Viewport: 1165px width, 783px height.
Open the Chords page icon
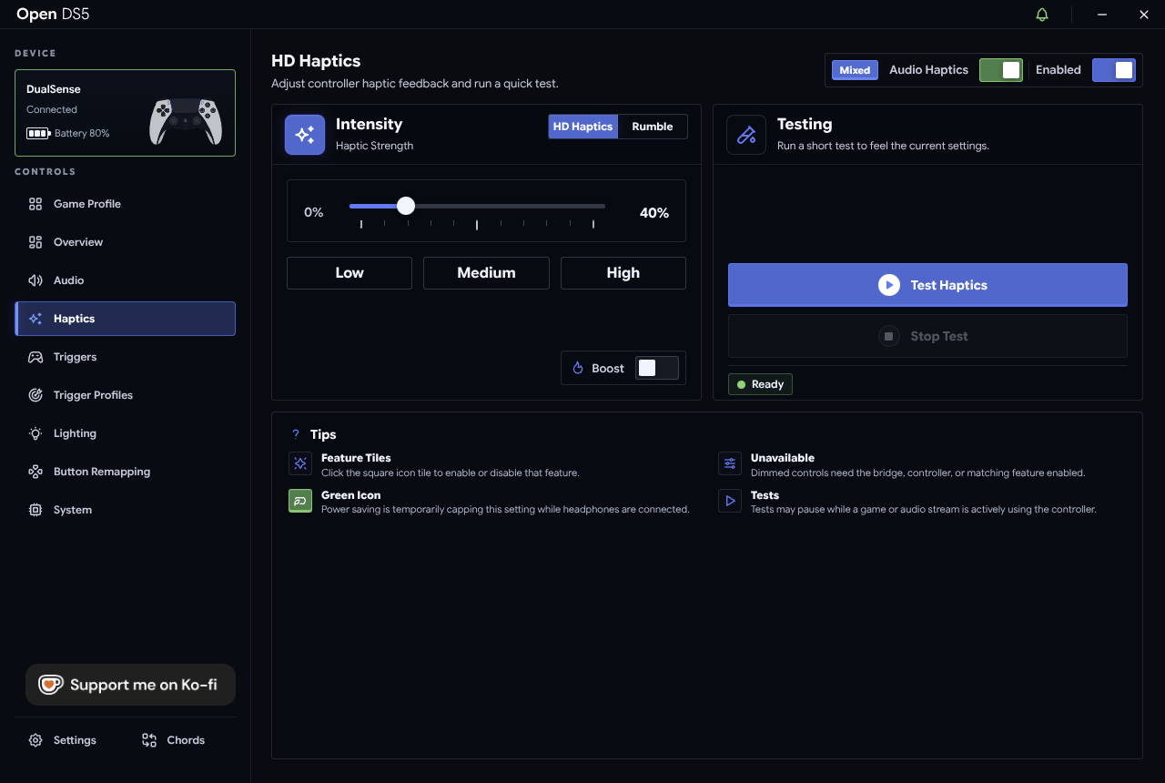pyautogui.click(x=149, y=740)
